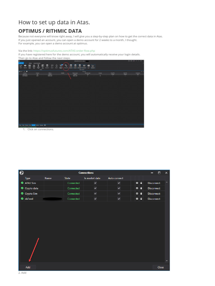Minimize the Connections window
215x286 pixels.
[x=152, y=173]
